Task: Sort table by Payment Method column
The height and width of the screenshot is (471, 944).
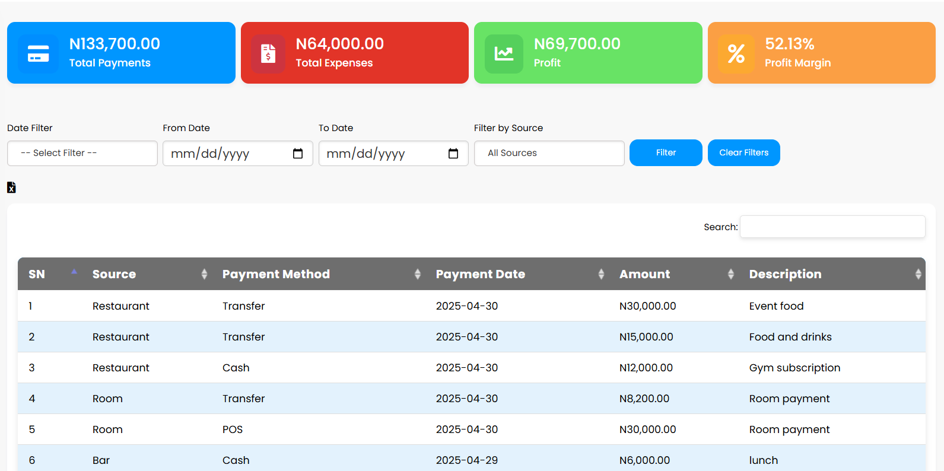Action: coord(319,274)
